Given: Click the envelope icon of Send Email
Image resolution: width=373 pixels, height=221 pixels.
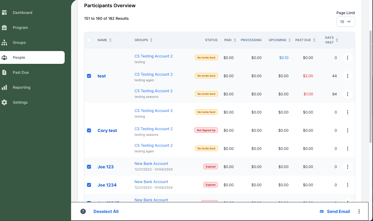Looking at the screenshot, I should point(322,211).
